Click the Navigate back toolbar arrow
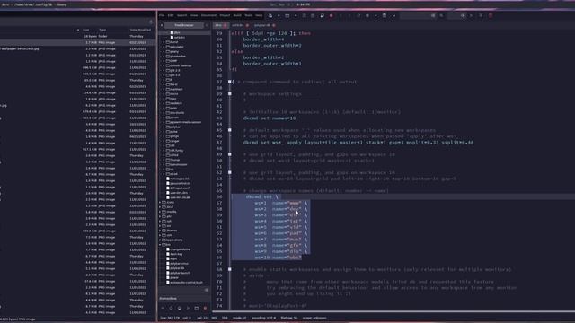The height and width of the screenshot is (323, 575). pyautogui.click(x=341, y=16)
